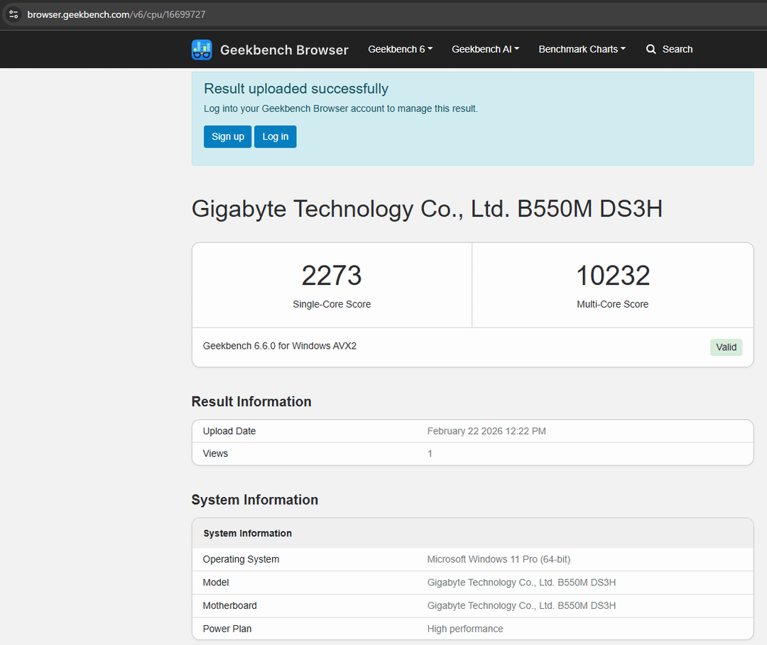Image resolution: width=767 pixels, height=645 pixels.
Task: Click the Motherboard row's Gigabyte value
Action: pos(521,606)
